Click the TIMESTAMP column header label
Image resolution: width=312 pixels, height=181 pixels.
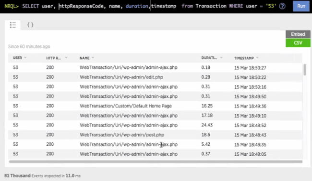pos(244,58)
